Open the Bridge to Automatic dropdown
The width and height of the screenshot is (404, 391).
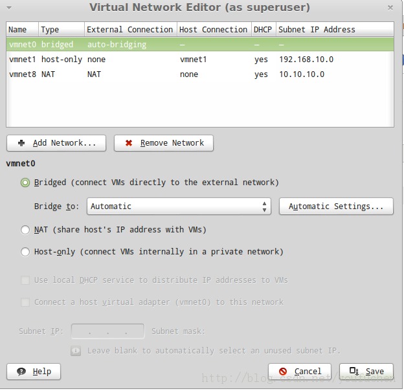tap(179, 207)
